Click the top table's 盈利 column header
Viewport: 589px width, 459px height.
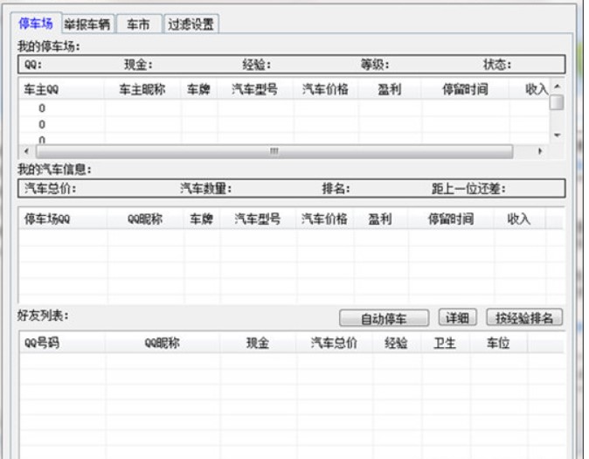[x=389, y=89]
